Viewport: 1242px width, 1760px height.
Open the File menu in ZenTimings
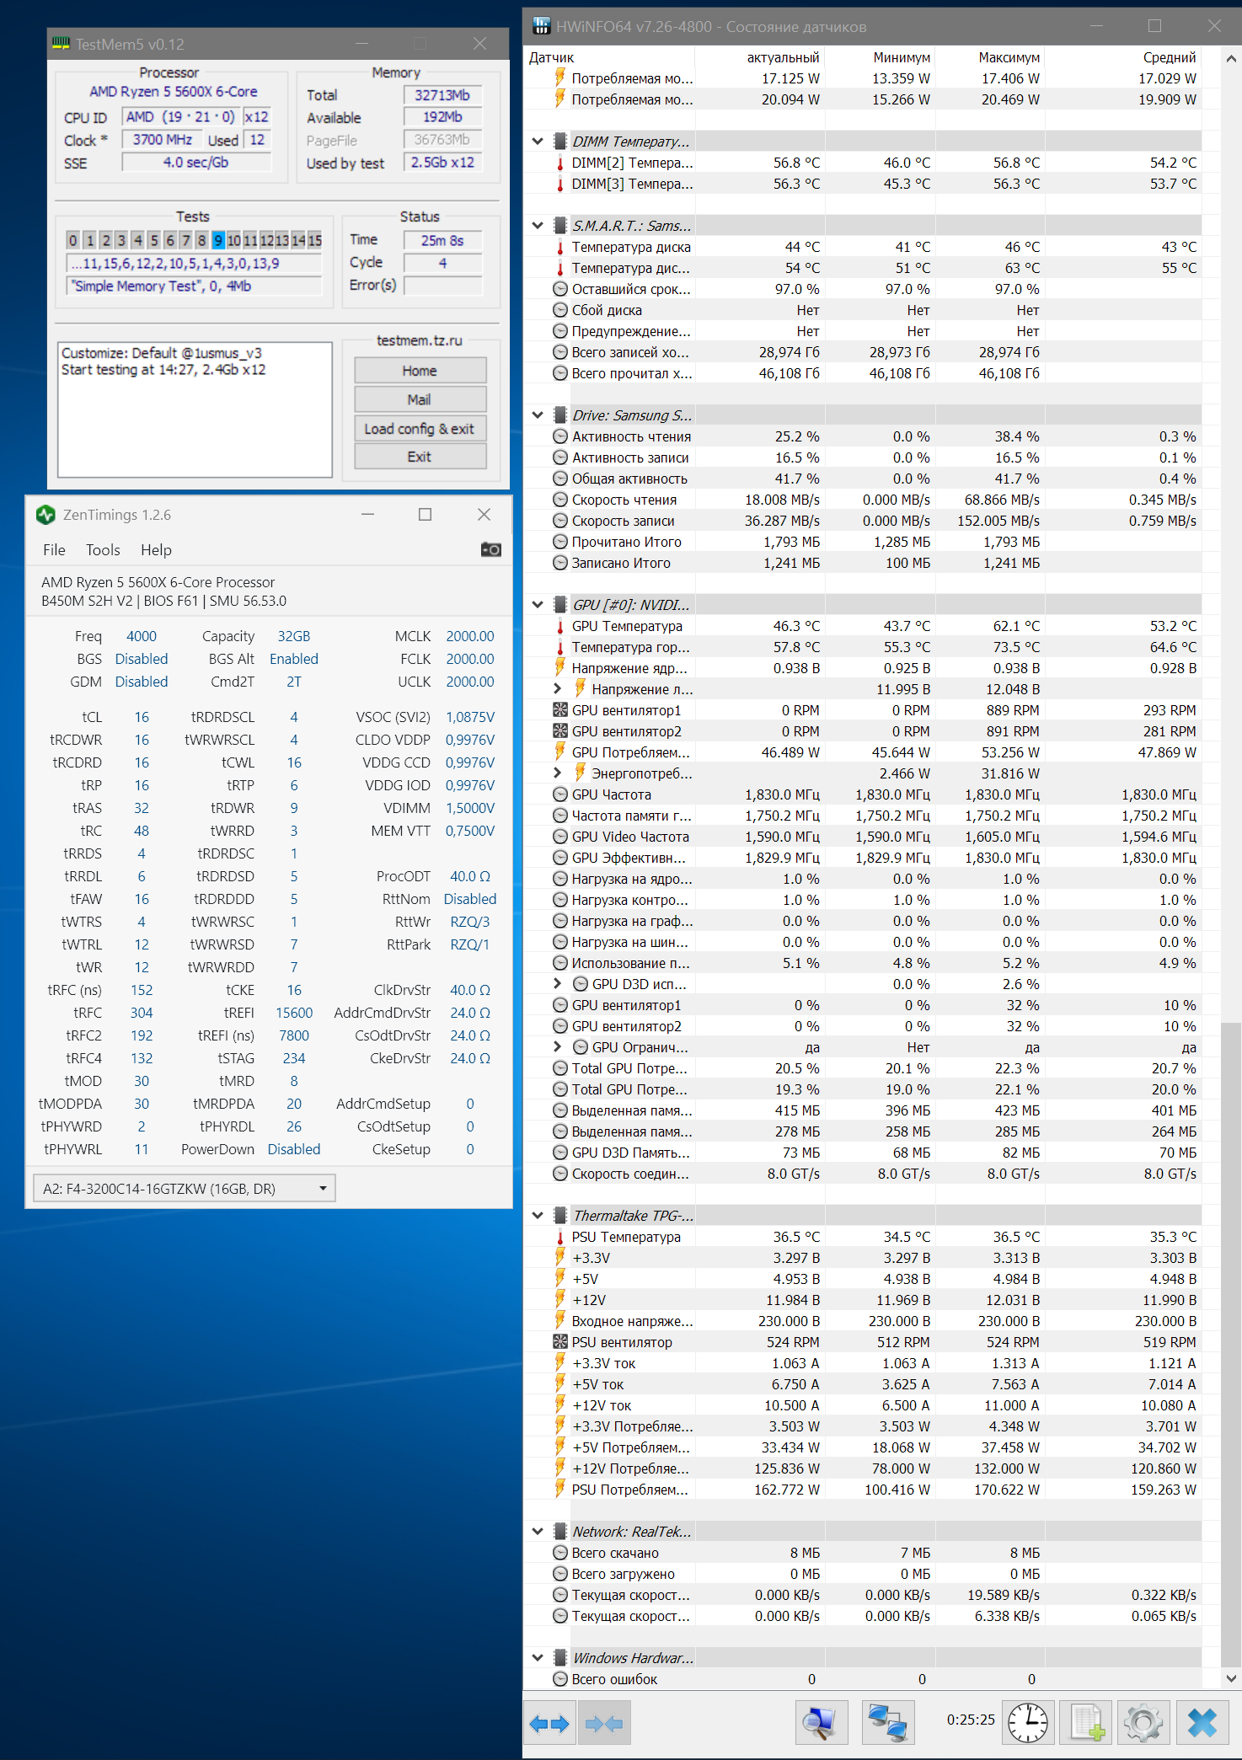point(54,550)
